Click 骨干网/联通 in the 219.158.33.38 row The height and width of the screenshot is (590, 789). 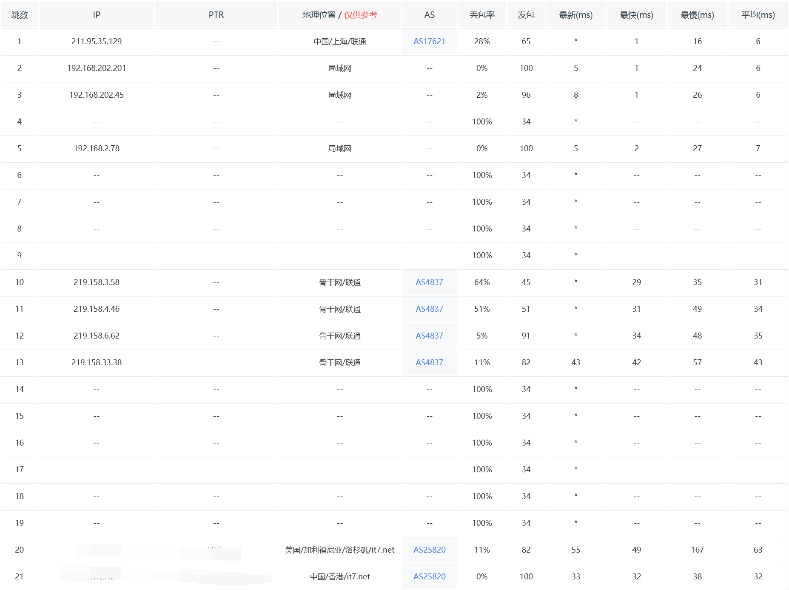(x=340, y=362)
